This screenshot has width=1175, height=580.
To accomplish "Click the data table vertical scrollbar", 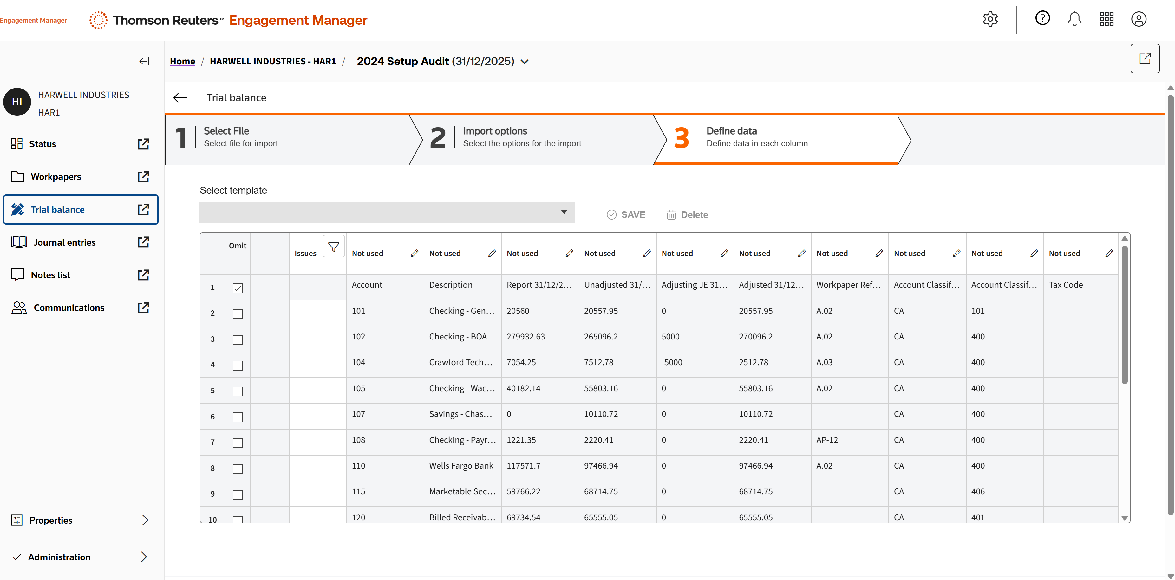I will 1124,315.
